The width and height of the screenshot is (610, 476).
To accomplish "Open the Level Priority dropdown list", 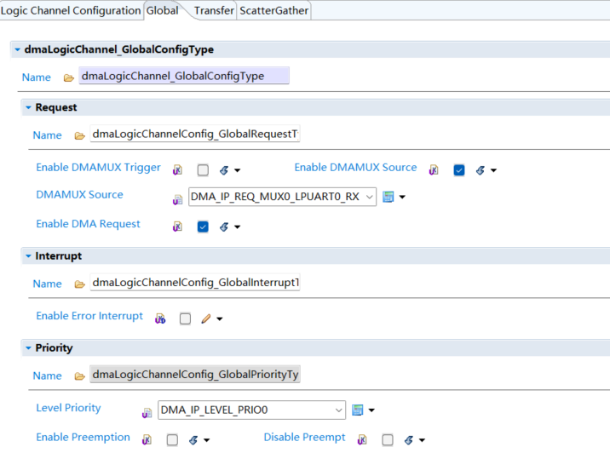I will click(x=338, y=410).
